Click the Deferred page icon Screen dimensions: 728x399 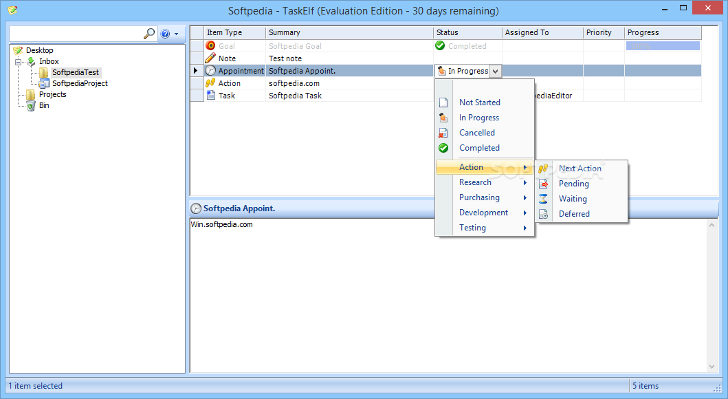(543, 214)
